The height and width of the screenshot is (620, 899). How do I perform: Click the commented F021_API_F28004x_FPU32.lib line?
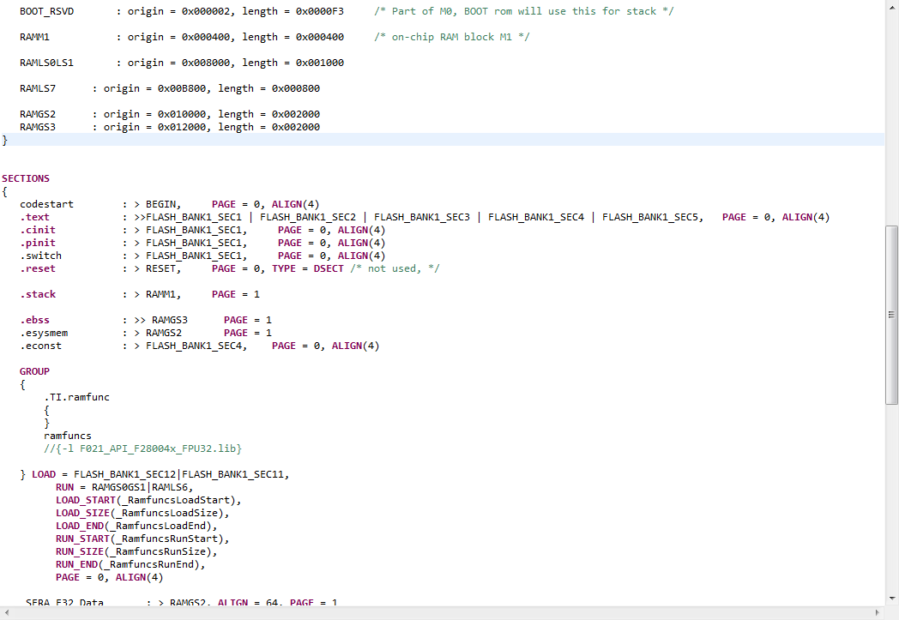coord(142,448)
